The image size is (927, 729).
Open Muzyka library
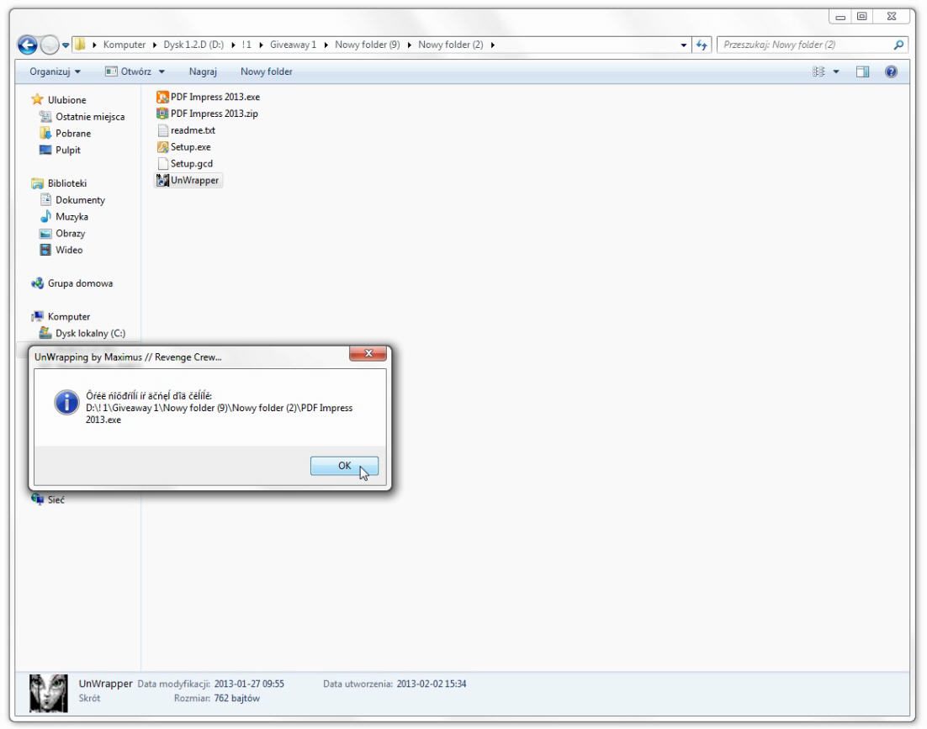(72, 217)
